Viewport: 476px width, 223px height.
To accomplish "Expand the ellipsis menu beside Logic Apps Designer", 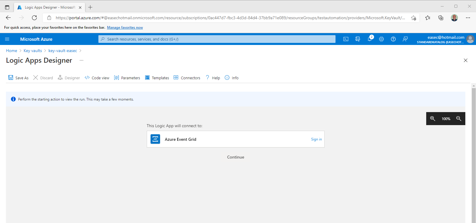I will [82, 60].
